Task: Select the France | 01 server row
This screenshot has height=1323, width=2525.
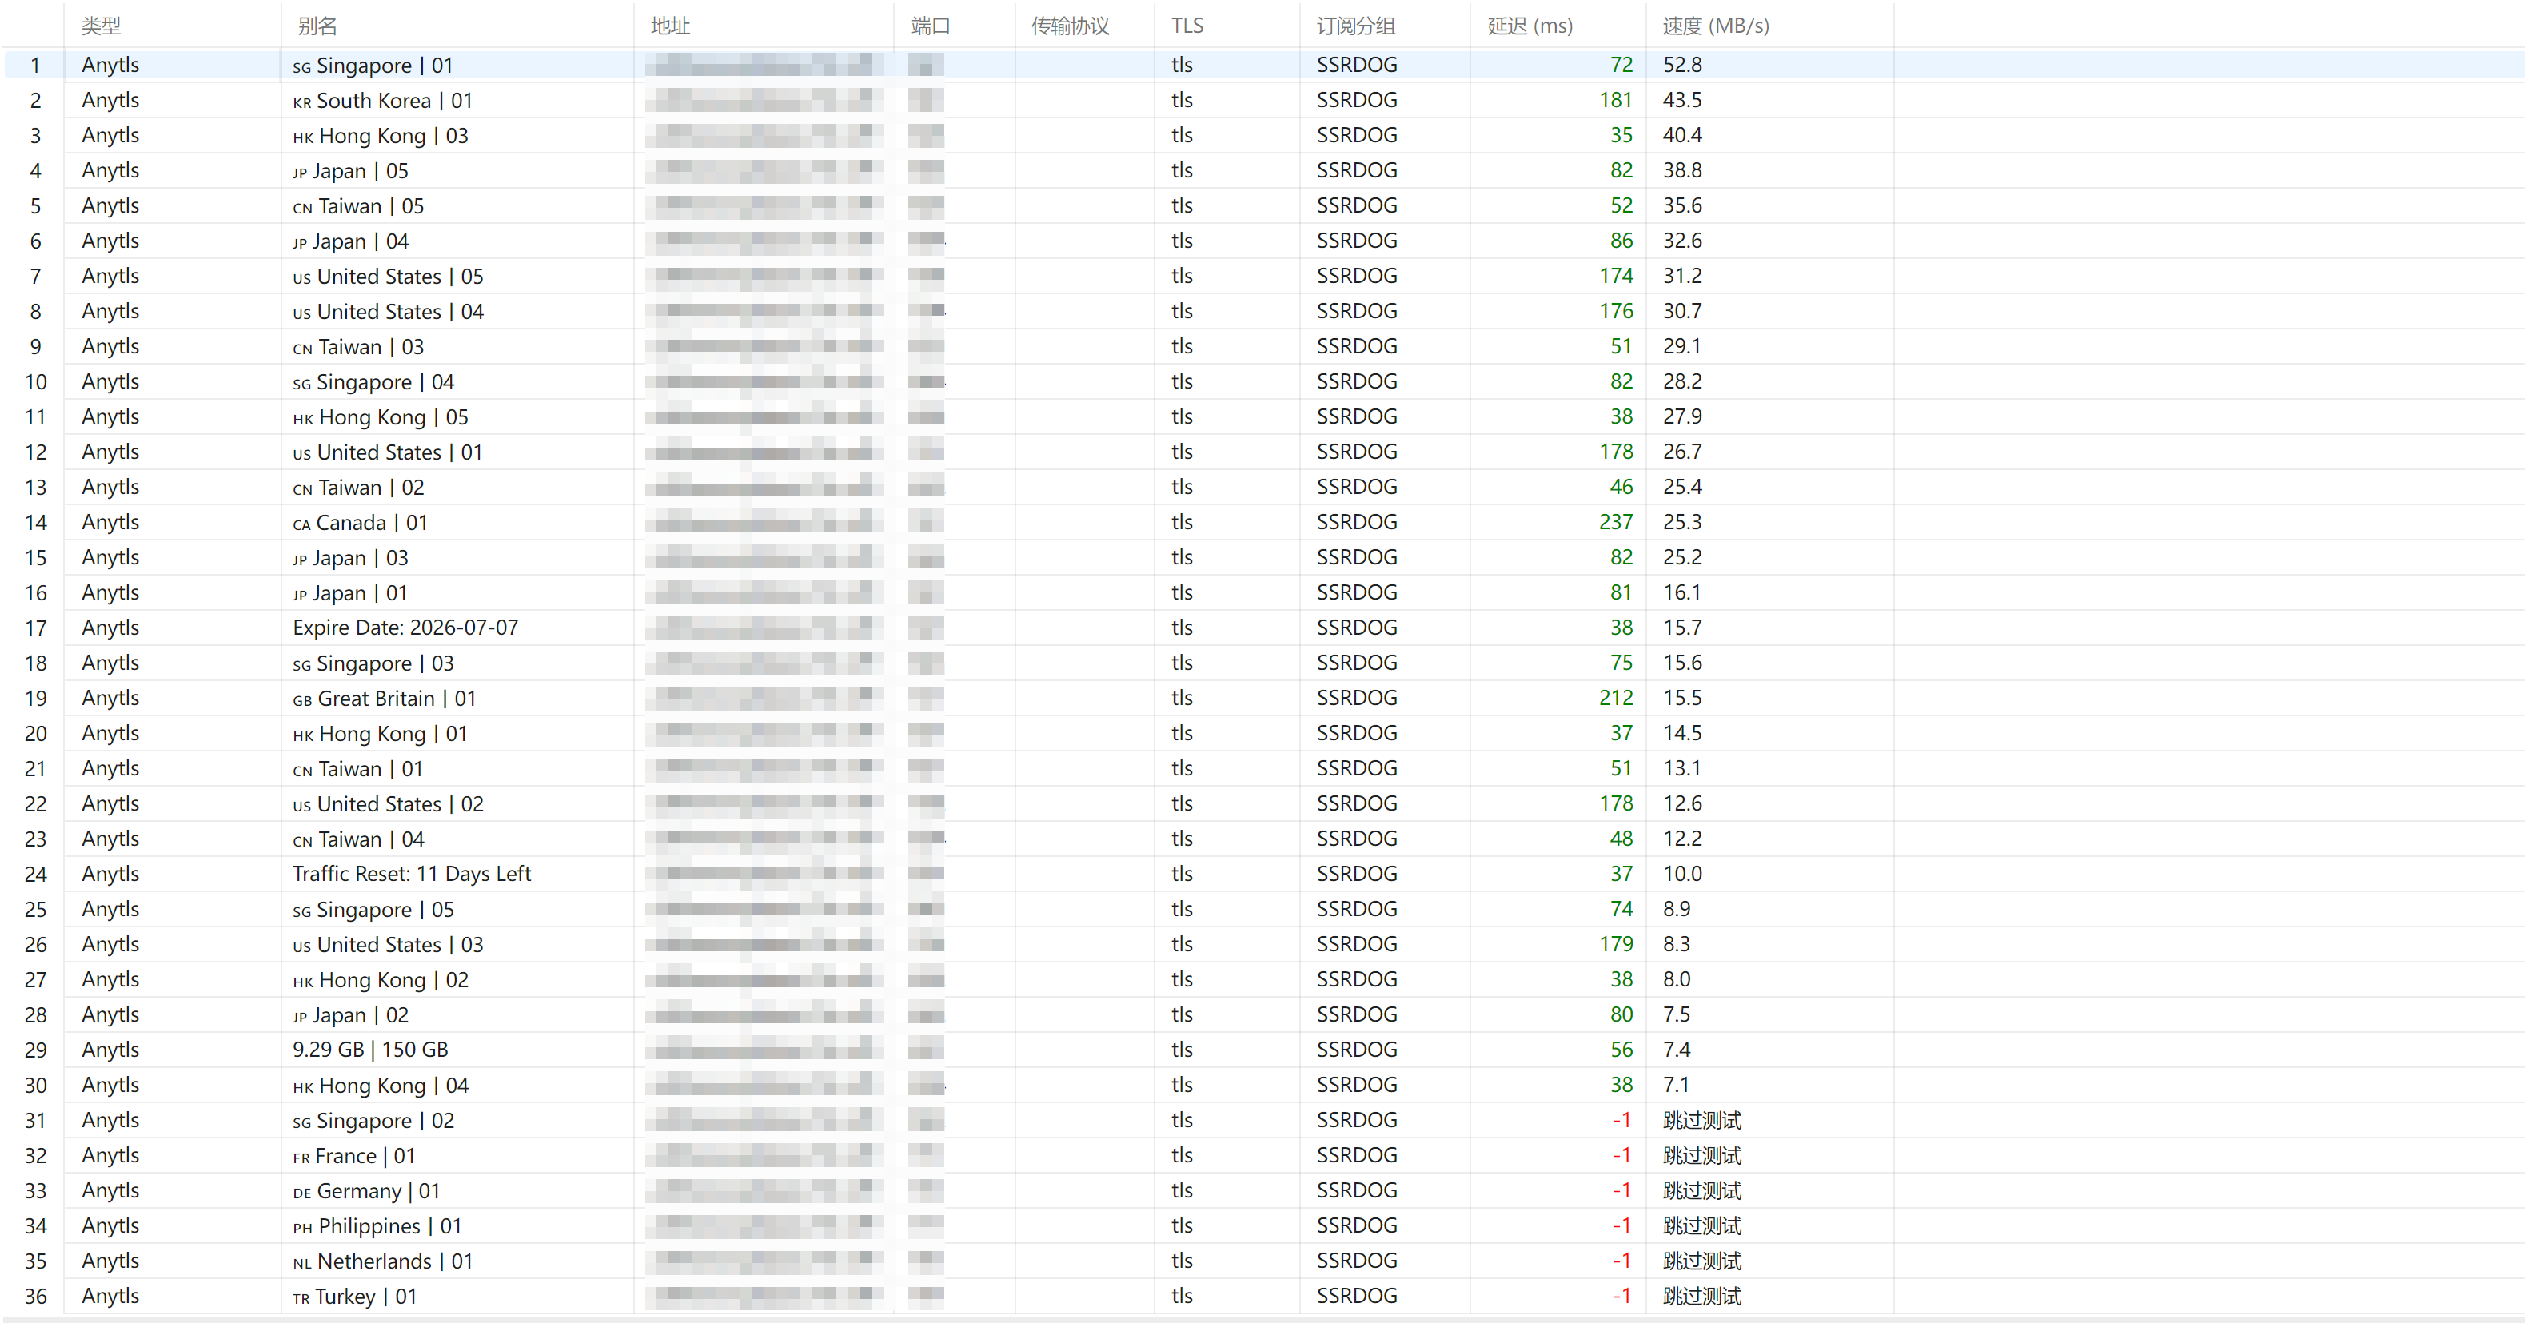Action: pyautogui.click(x=1262, y=1155)
